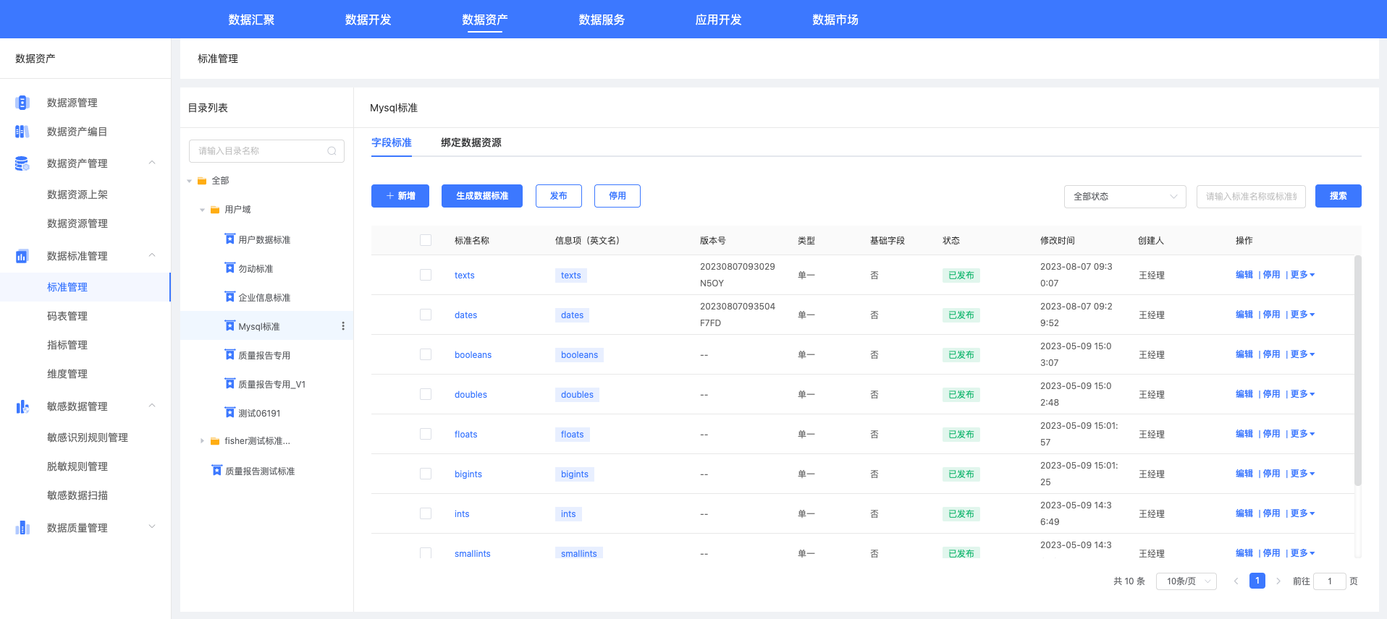Viewport: 1387px width, 619px height.
Task: Open 码表管理 in the sidebar
Action: coord(67,316)
